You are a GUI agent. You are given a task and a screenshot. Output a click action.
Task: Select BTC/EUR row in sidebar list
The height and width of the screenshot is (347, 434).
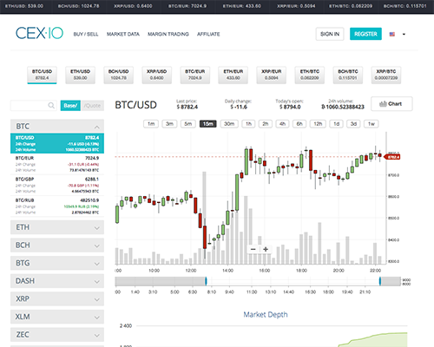[x=57, y=164]
